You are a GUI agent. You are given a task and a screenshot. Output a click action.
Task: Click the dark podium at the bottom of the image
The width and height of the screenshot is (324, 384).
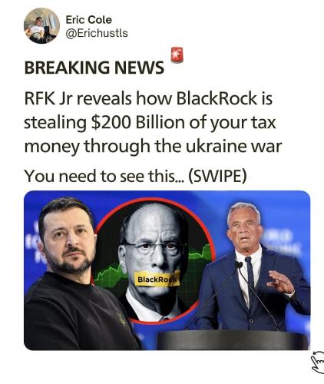[x=233, y=340]
